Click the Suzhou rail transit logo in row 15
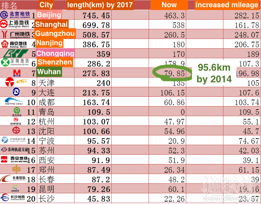 coord(14,150)
